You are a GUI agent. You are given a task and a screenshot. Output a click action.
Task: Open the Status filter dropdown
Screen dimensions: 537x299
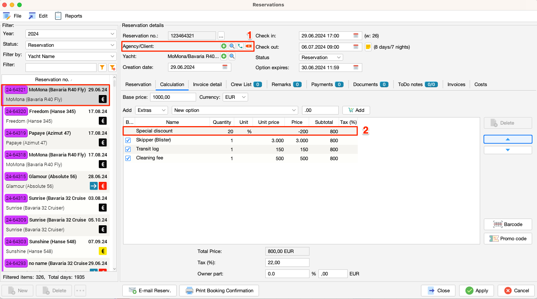click(71, 45)
